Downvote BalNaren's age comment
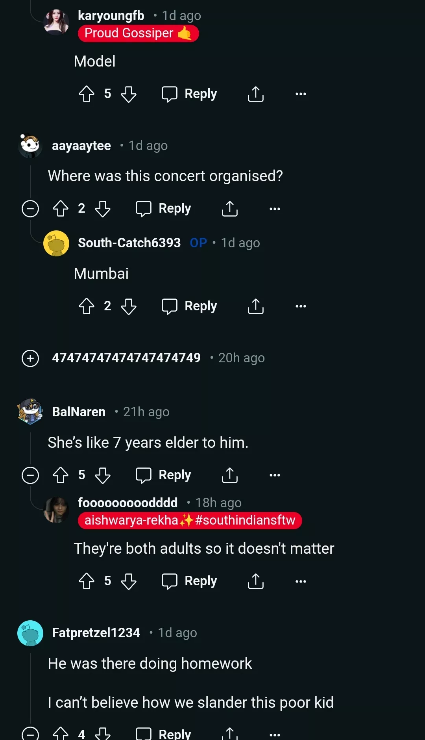This screenshot has width=425, height=740. point(103,475)
